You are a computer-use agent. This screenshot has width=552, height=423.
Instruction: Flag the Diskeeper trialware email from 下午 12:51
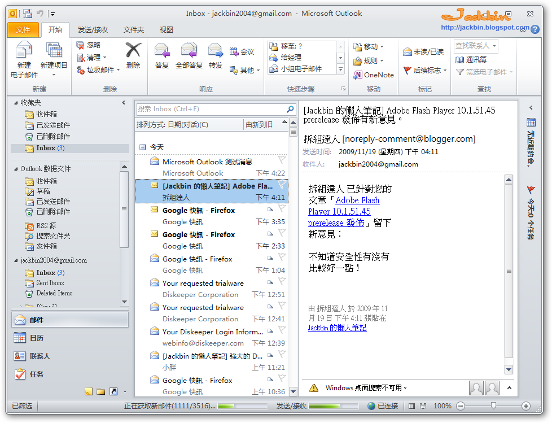coord(282,281)
